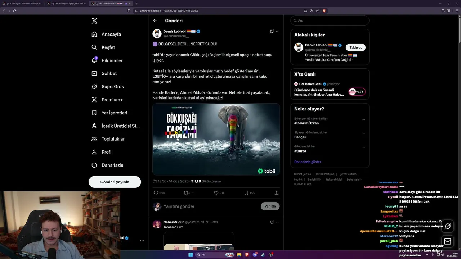The width and height of the screenshot is (461, 259).
Task: Open the #Bursa trend
Action: pos(300,151)
